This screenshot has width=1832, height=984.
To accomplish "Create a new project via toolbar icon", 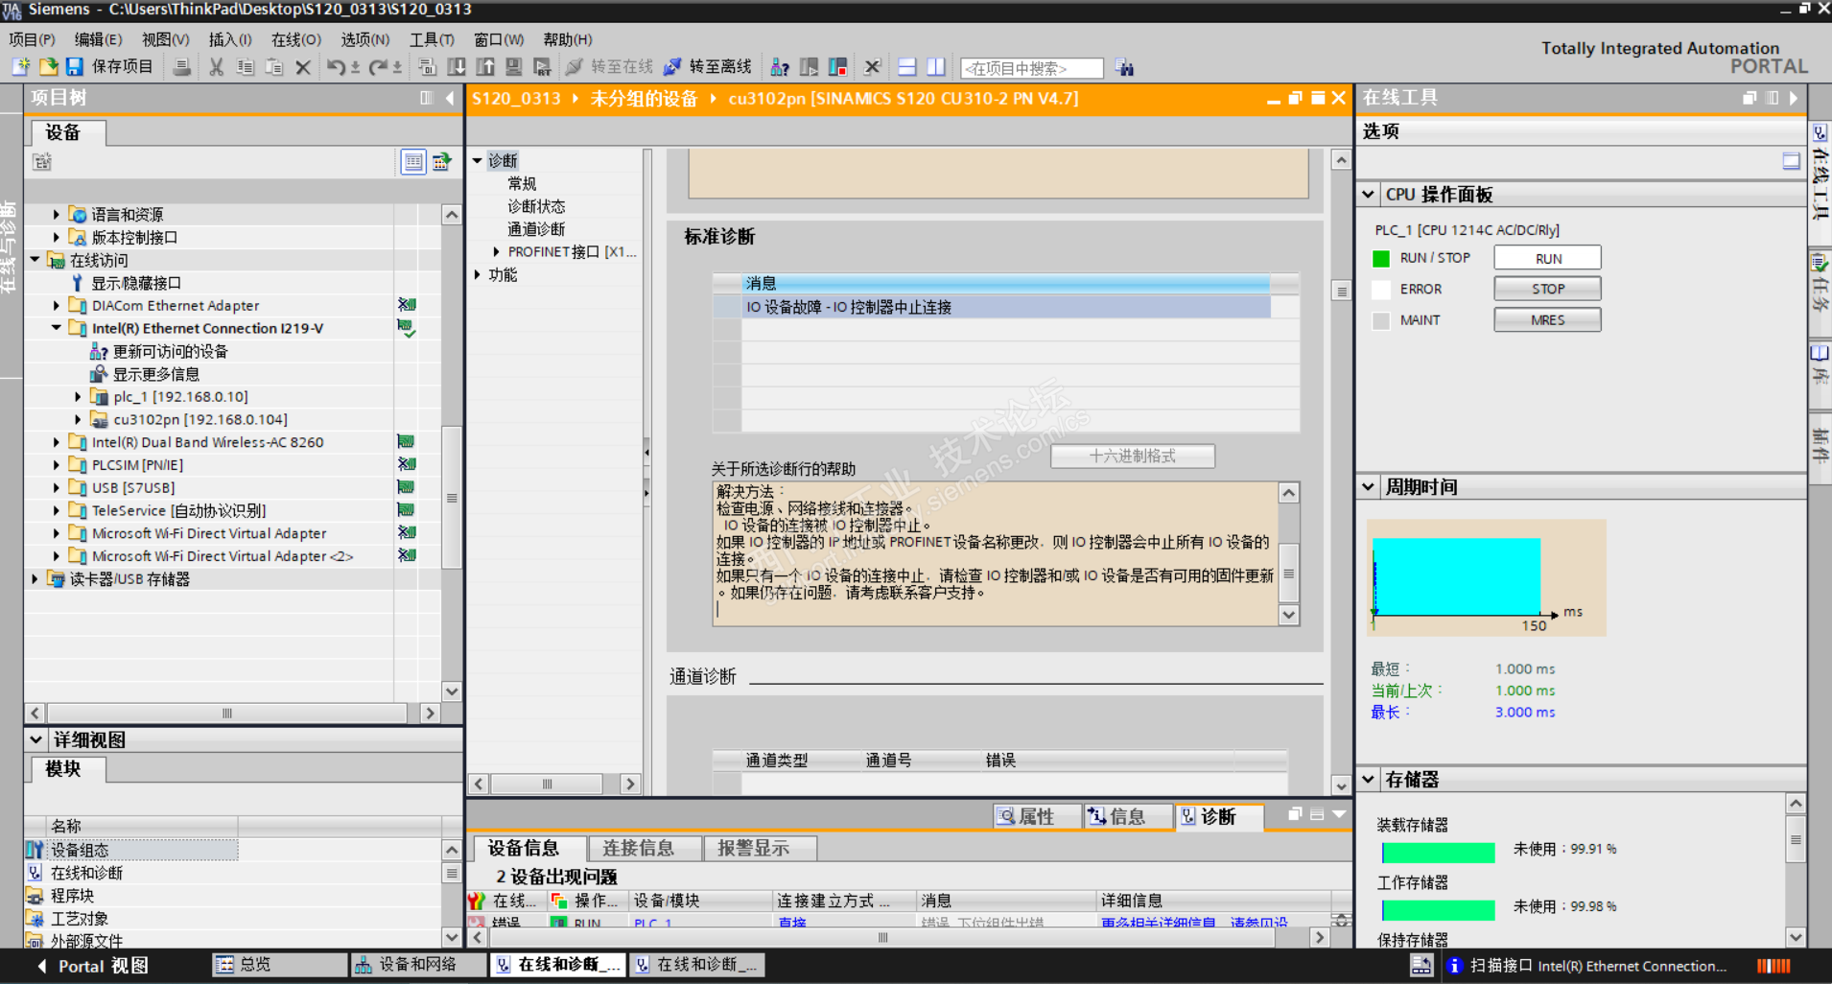I will pos(21,67).
